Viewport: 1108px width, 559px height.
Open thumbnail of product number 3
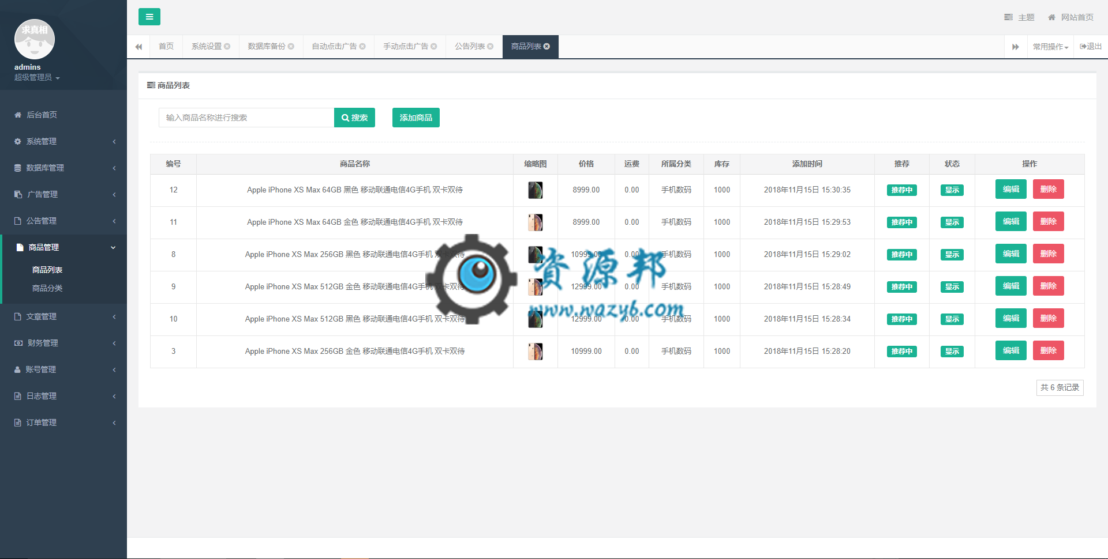click(x=536, y=352)
